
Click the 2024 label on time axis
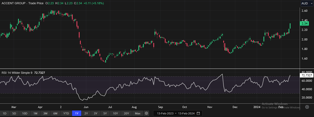click(x=257, y=107)
